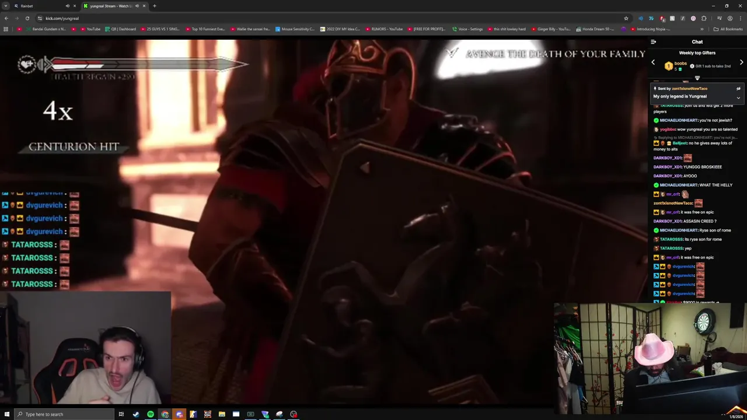Open gifter boobs profile

click(680, 63)
